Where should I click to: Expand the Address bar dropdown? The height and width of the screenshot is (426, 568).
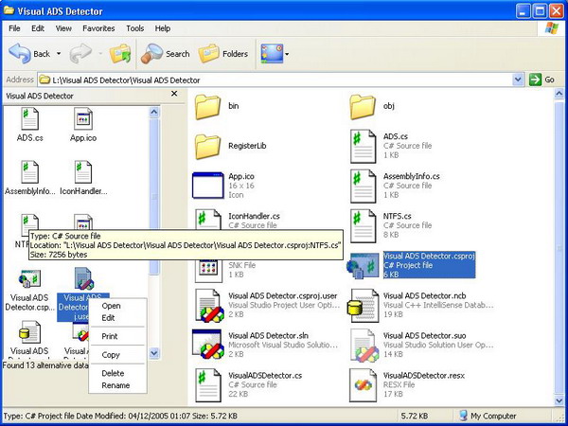(518, 80)
